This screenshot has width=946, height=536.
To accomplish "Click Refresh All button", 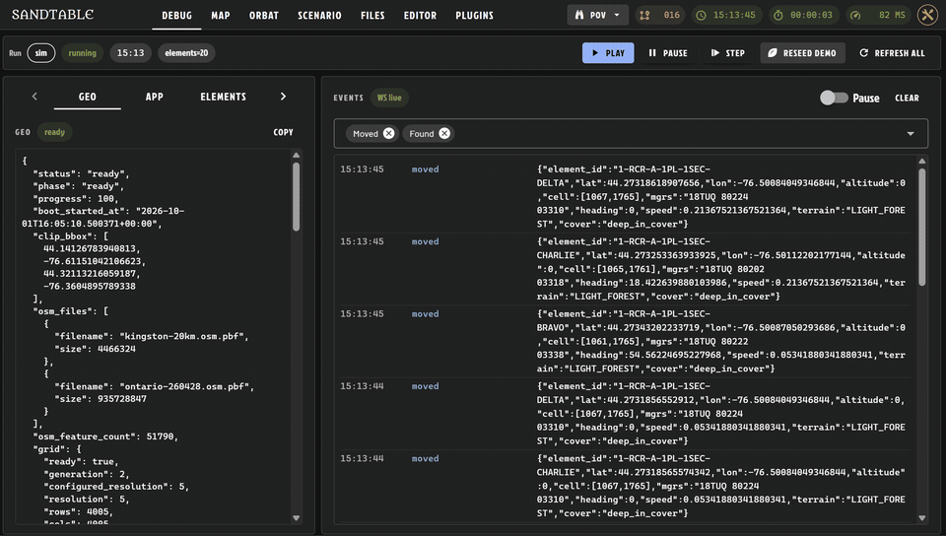I will (893, 53).
